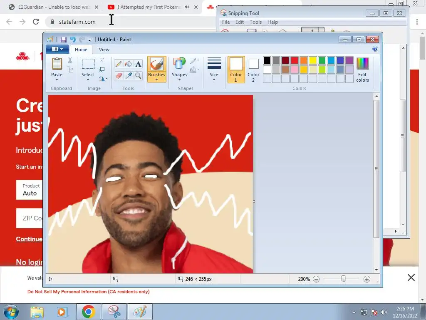Viewport: 426px width, 320px height.
Task: Open Snipping Tool Edit menu
Action: [x=239, y=22]
